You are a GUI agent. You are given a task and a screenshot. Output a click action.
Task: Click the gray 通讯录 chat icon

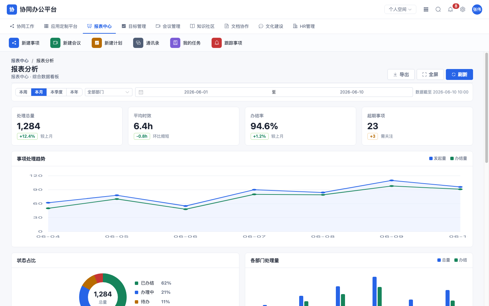coord(138,43)
